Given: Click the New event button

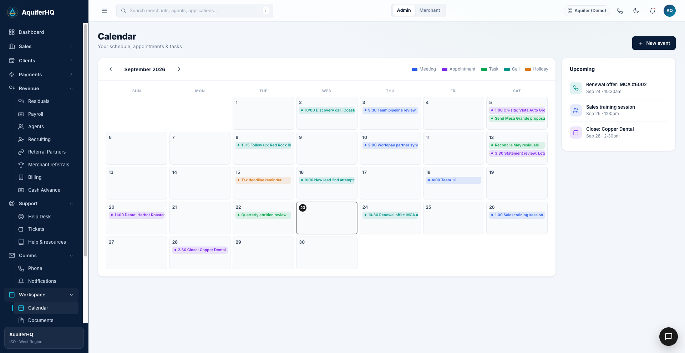Looking at the screenshot, I should tap(654, 43).
